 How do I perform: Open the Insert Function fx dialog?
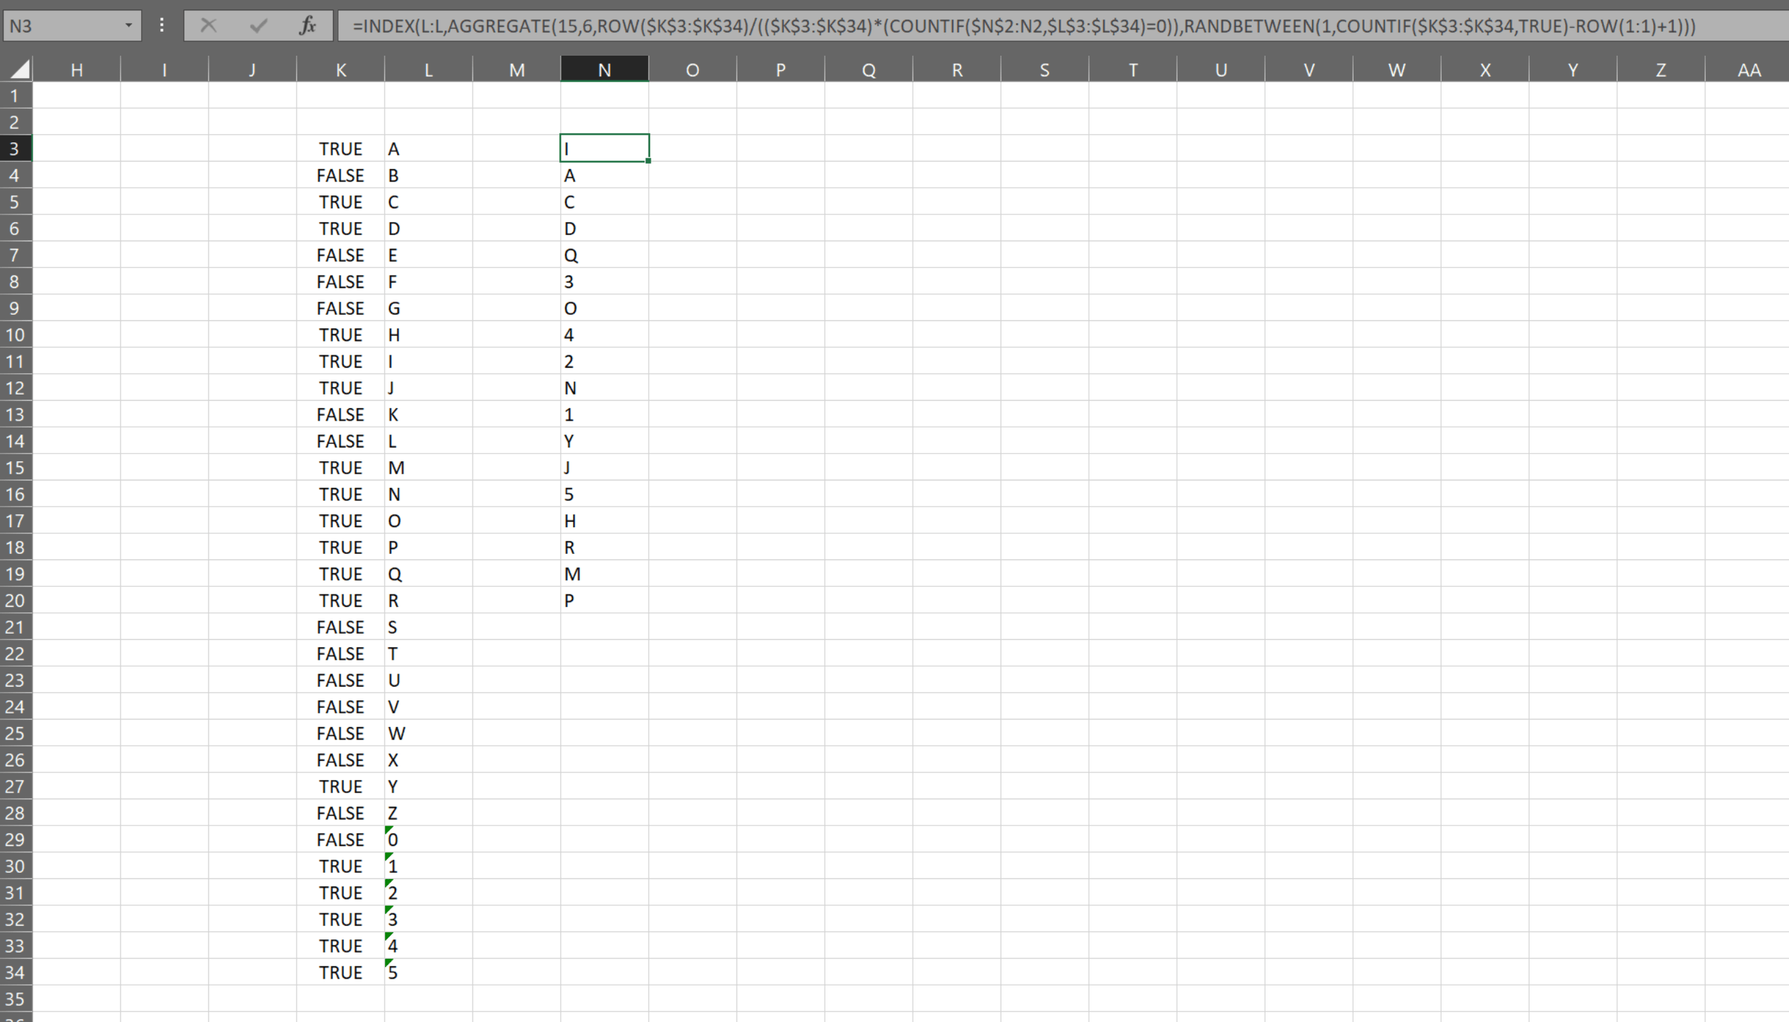tap(307, 26)
